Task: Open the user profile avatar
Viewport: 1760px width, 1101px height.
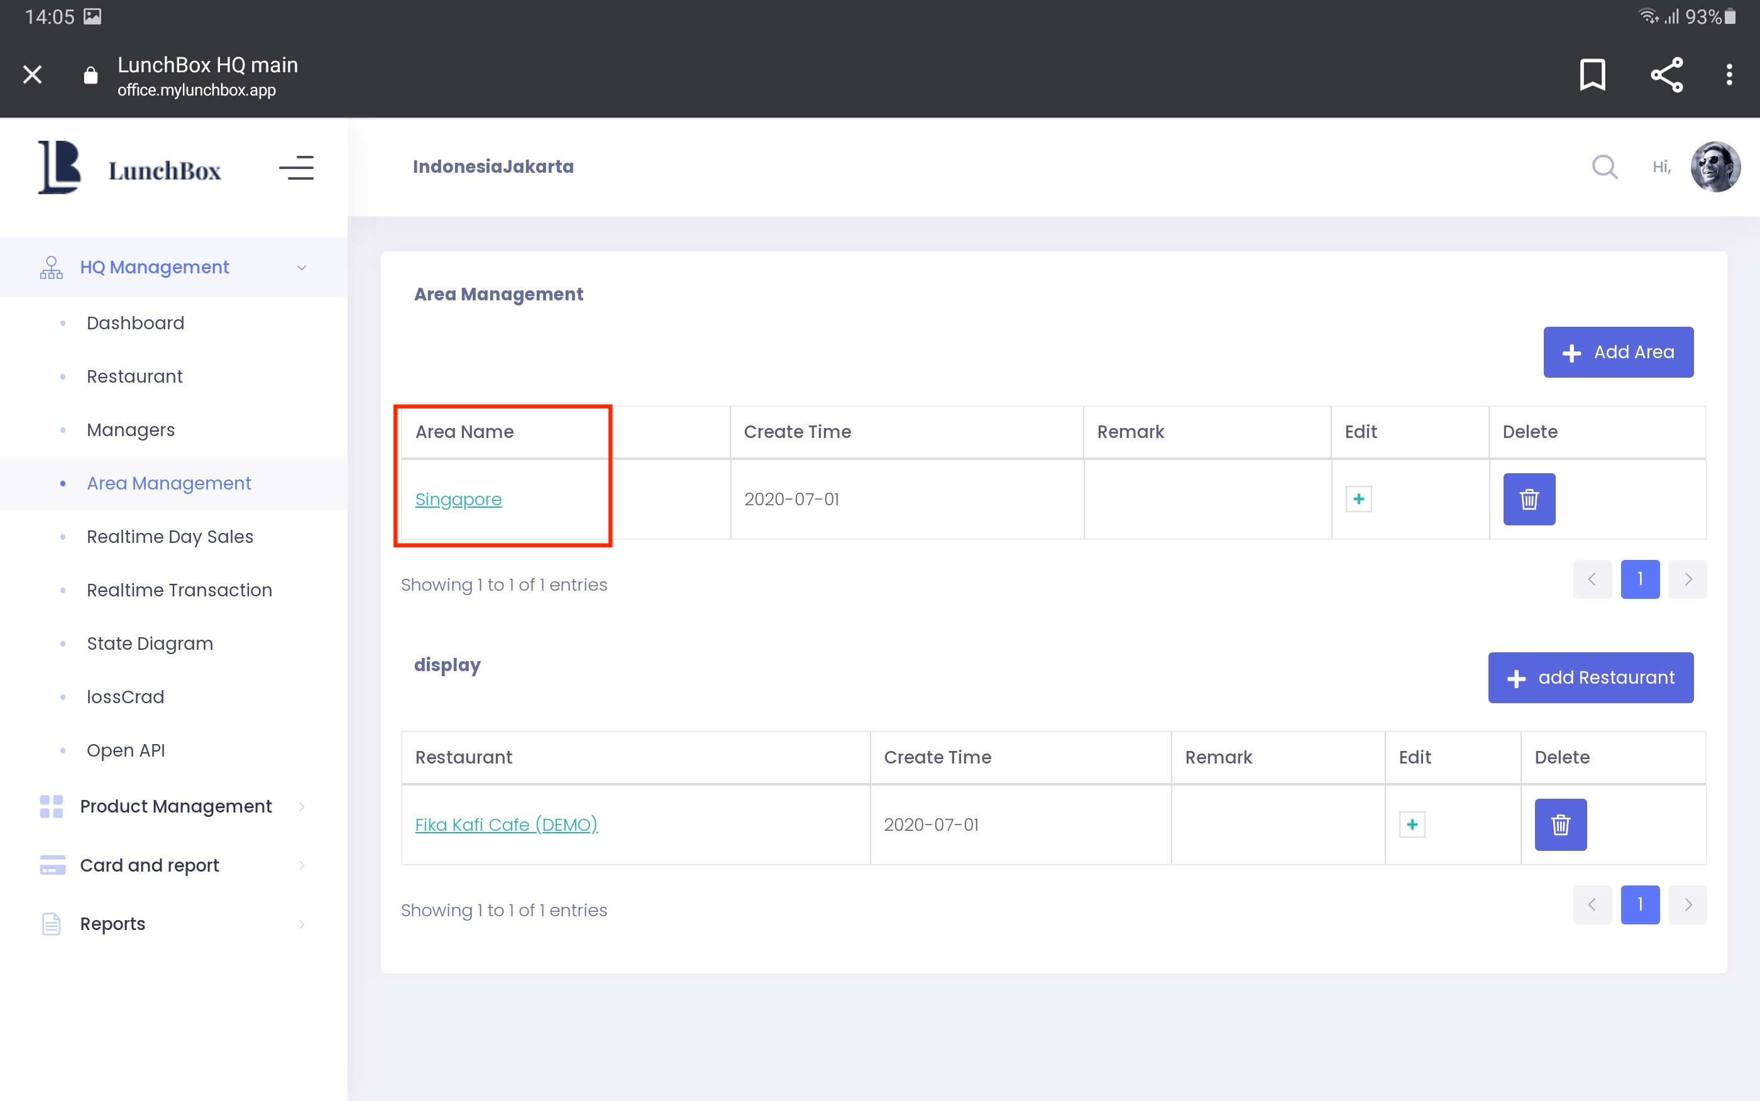Action: 1715,167
